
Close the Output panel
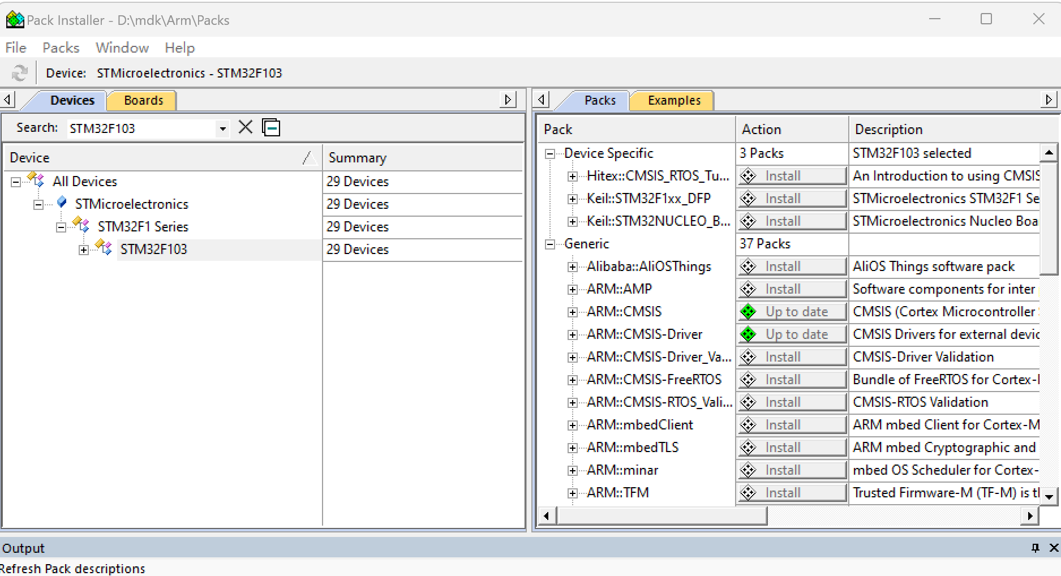click(1054, 548)
